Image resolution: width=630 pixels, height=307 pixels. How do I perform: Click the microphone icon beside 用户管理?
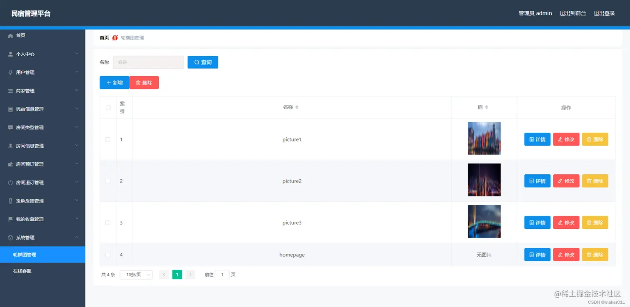coord(10,72)
